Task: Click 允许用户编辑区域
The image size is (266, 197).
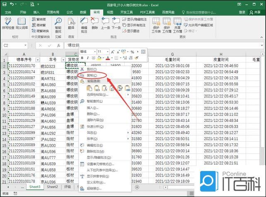Action: [198, 25]
